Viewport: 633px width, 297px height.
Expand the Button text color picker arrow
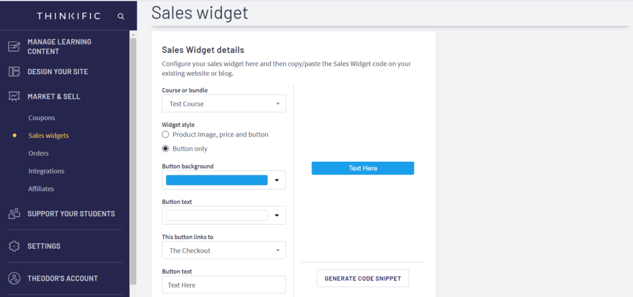[x=277, y=215]
